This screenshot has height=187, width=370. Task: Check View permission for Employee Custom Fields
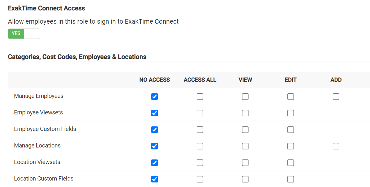(x=245, y=130)
